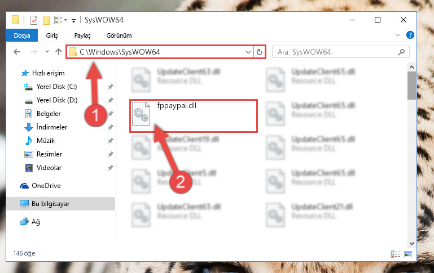
Task: Go back with the left arrow button
Action: tap(17, 52)
